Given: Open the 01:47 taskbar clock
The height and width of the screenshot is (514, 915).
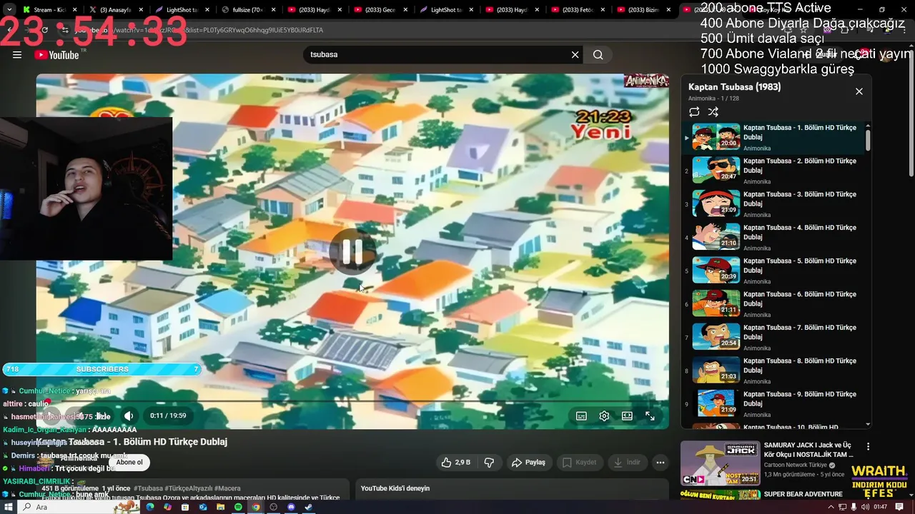Looking at the screenshot, I should point(880,507).
